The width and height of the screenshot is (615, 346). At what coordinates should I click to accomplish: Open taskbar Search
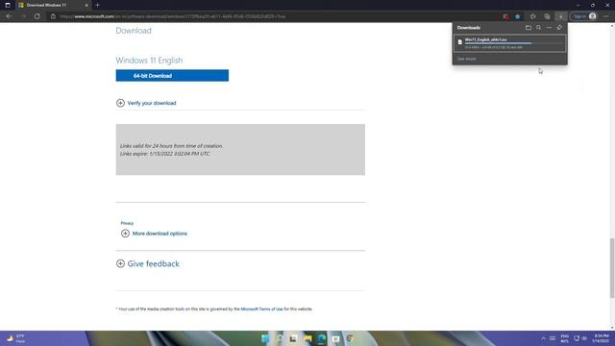[x=280, y=338]
